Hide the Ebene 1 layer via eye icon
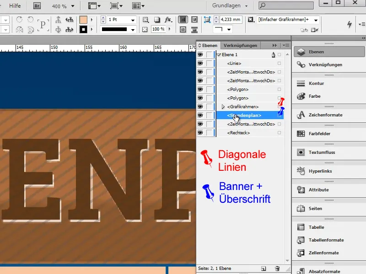This screenshot has height=274, width=366. [x=200, y=54]
